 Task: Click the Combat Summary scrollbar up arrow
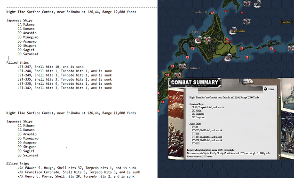(x=279, y=97)
